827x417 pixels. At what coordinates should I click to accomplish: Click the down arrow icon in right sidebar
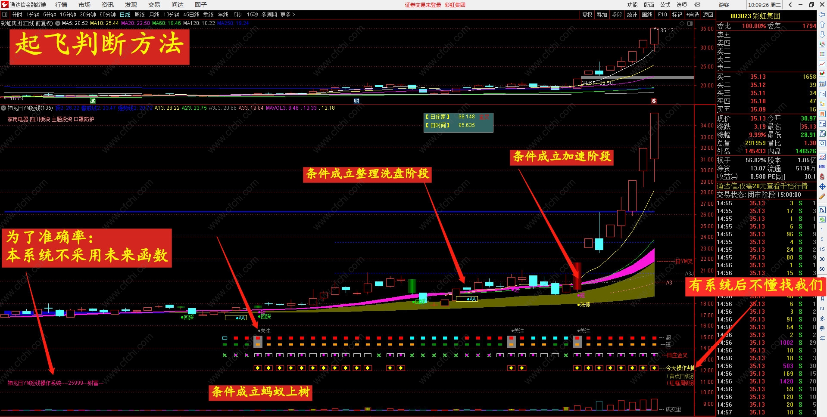tap(822, 34)
